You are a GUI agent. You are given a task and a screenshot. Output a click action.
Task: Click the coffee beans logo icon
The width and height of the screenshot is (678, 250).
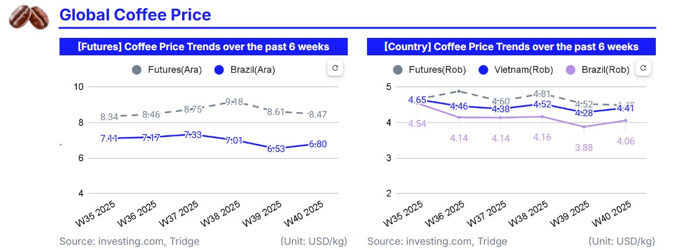point(29,16)
